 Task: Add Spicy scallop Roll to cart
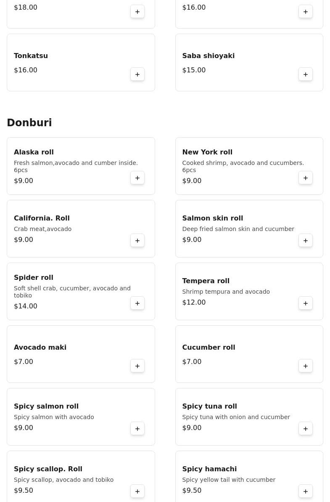[137, 491]
